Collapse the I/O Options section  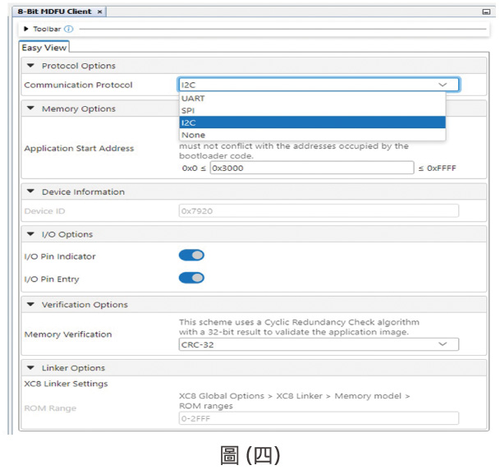tap(31, 234)
